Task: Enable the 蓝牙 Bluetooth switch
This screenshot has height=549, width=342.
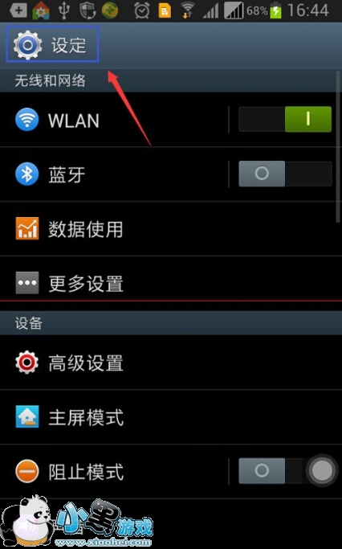Action: click(x=285, y=174)
